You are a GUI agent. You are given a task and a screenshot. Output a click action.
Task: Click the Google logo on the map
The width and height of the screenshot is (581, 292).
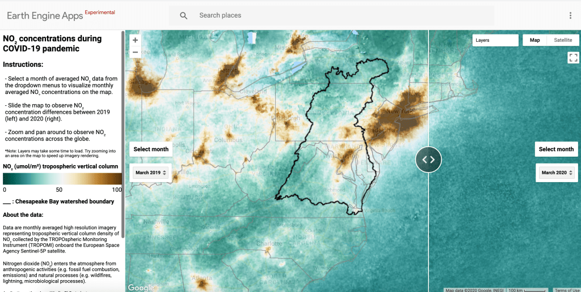140,287
